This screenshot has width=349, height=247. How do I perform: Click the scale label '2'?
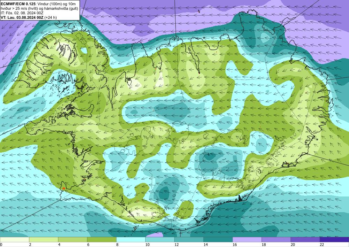(30, 245)
